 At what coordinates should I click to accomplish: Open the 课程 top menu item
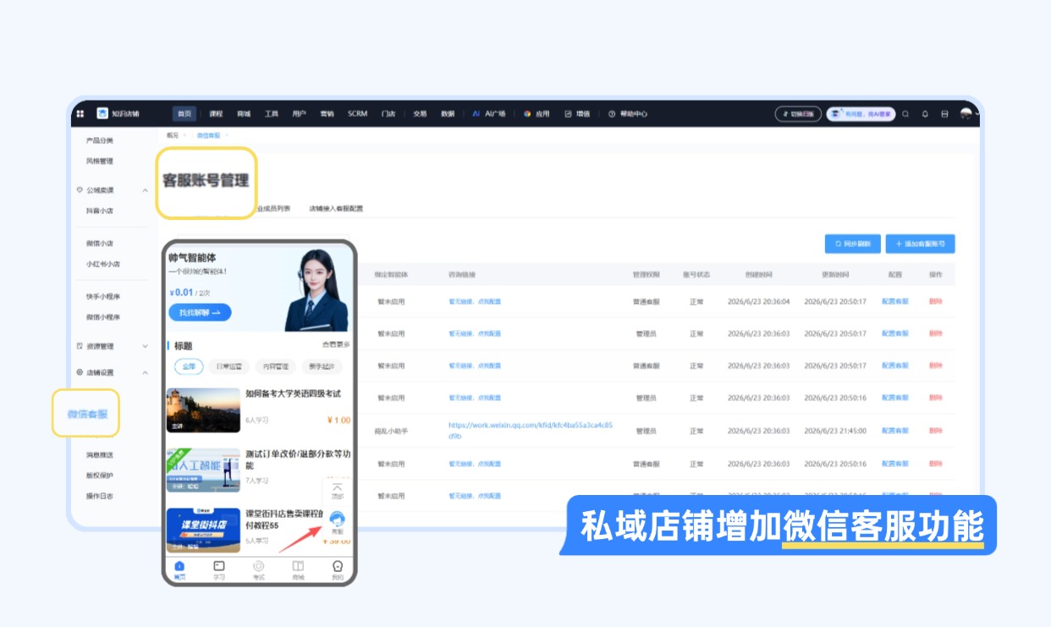(216, 113)
